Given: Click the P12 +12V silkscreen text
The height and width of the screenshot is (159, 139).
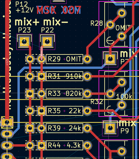Looking at the screenshot, I should click(x=25, y=7).
